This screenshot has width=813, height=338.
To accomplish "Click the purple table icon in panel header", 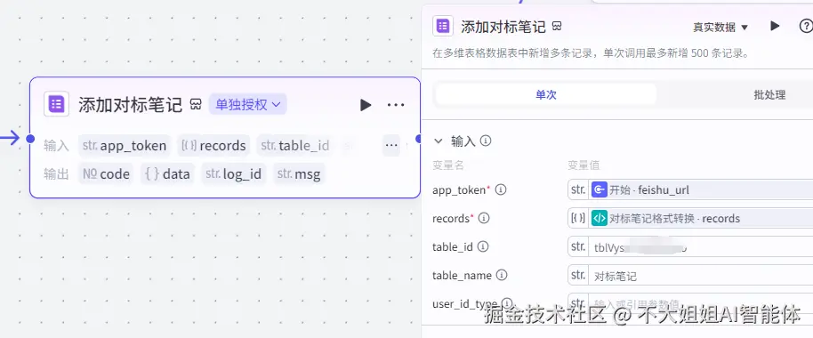I will 443,26.
